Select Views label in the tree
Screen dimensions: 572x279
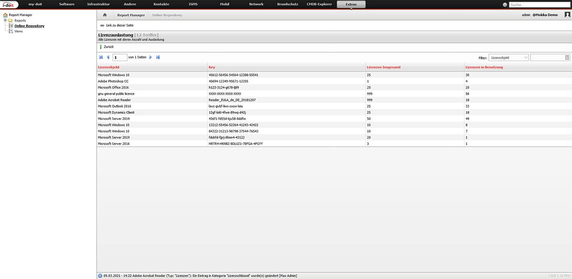(19, 31)
